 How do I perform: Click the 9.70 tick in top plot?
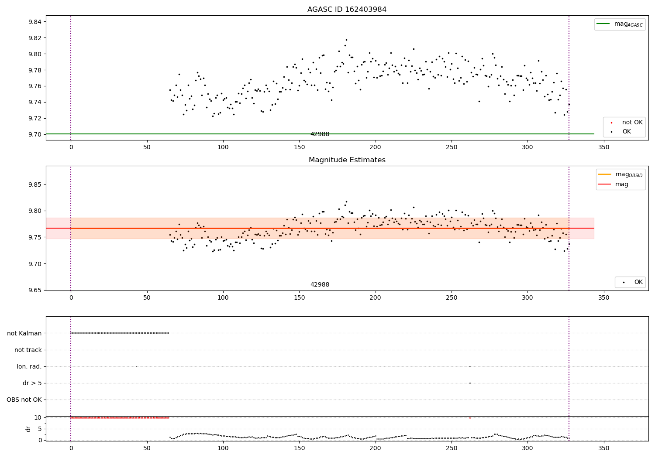[x=34, y=134]
